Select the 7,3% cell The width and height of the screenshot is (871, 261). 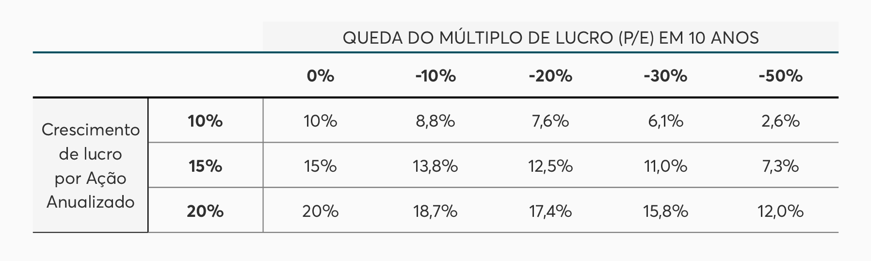[780, 166]
